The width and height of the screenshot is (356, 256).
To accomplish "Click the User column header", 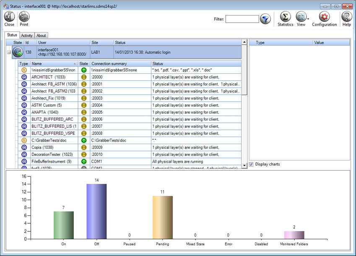I will coord(63,43).
